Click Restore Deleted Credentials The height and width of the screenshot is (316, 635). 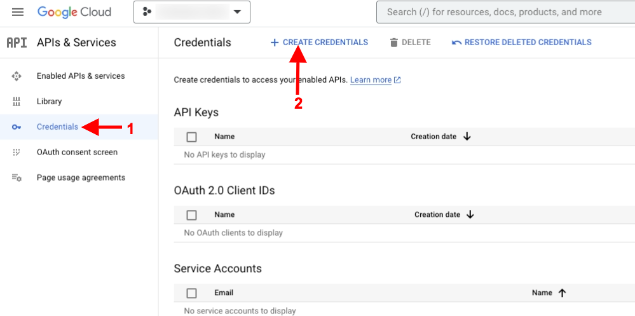(521, 43)
